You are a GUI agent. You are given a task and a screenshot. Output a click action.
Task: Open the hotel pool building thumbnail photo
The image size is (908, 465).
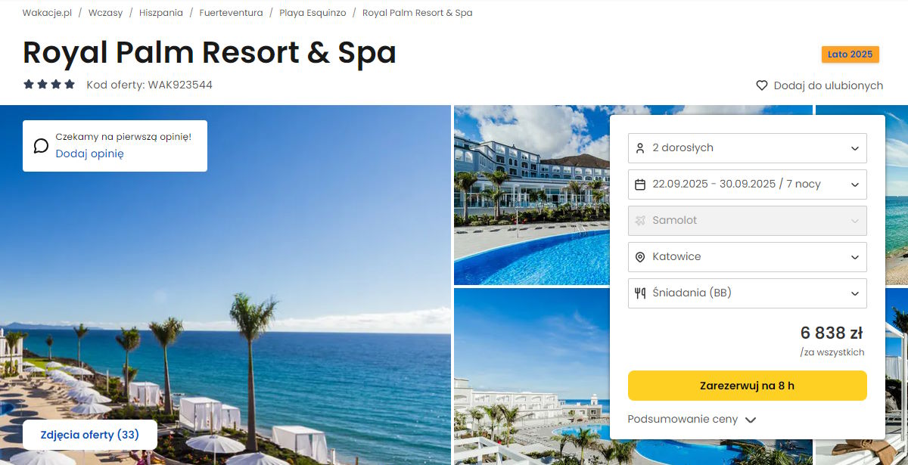[532, 195]
